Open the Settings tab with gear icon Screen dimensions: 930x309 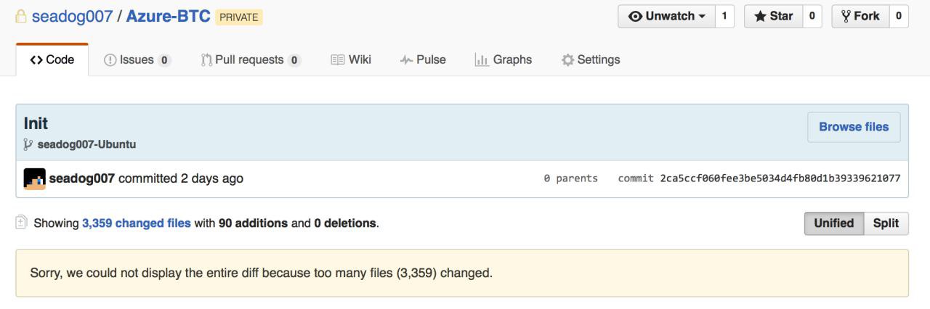[591, 60]
